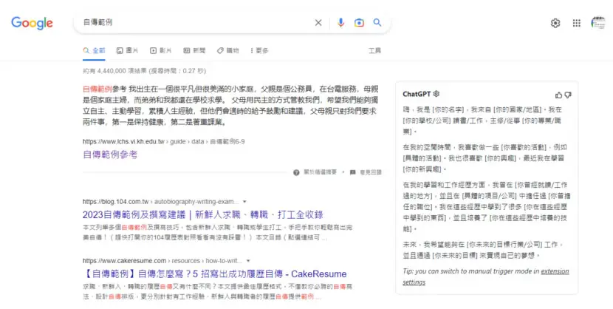Open the 更多 more filters menu
Viewport: 613px width, 309px height.
click(x=259, y=50)
